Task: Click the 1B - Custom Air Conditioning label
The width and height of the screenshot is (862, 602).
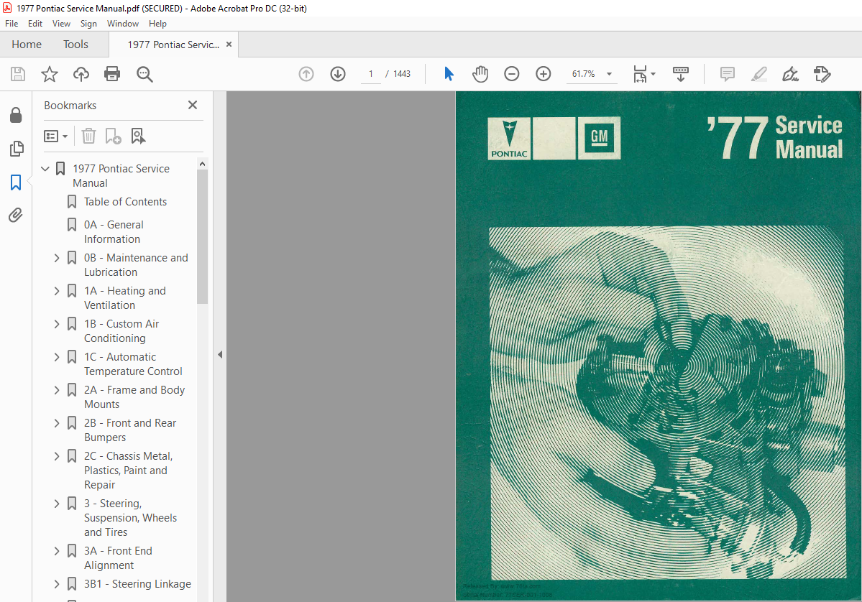Action: [x=121, y=331]
